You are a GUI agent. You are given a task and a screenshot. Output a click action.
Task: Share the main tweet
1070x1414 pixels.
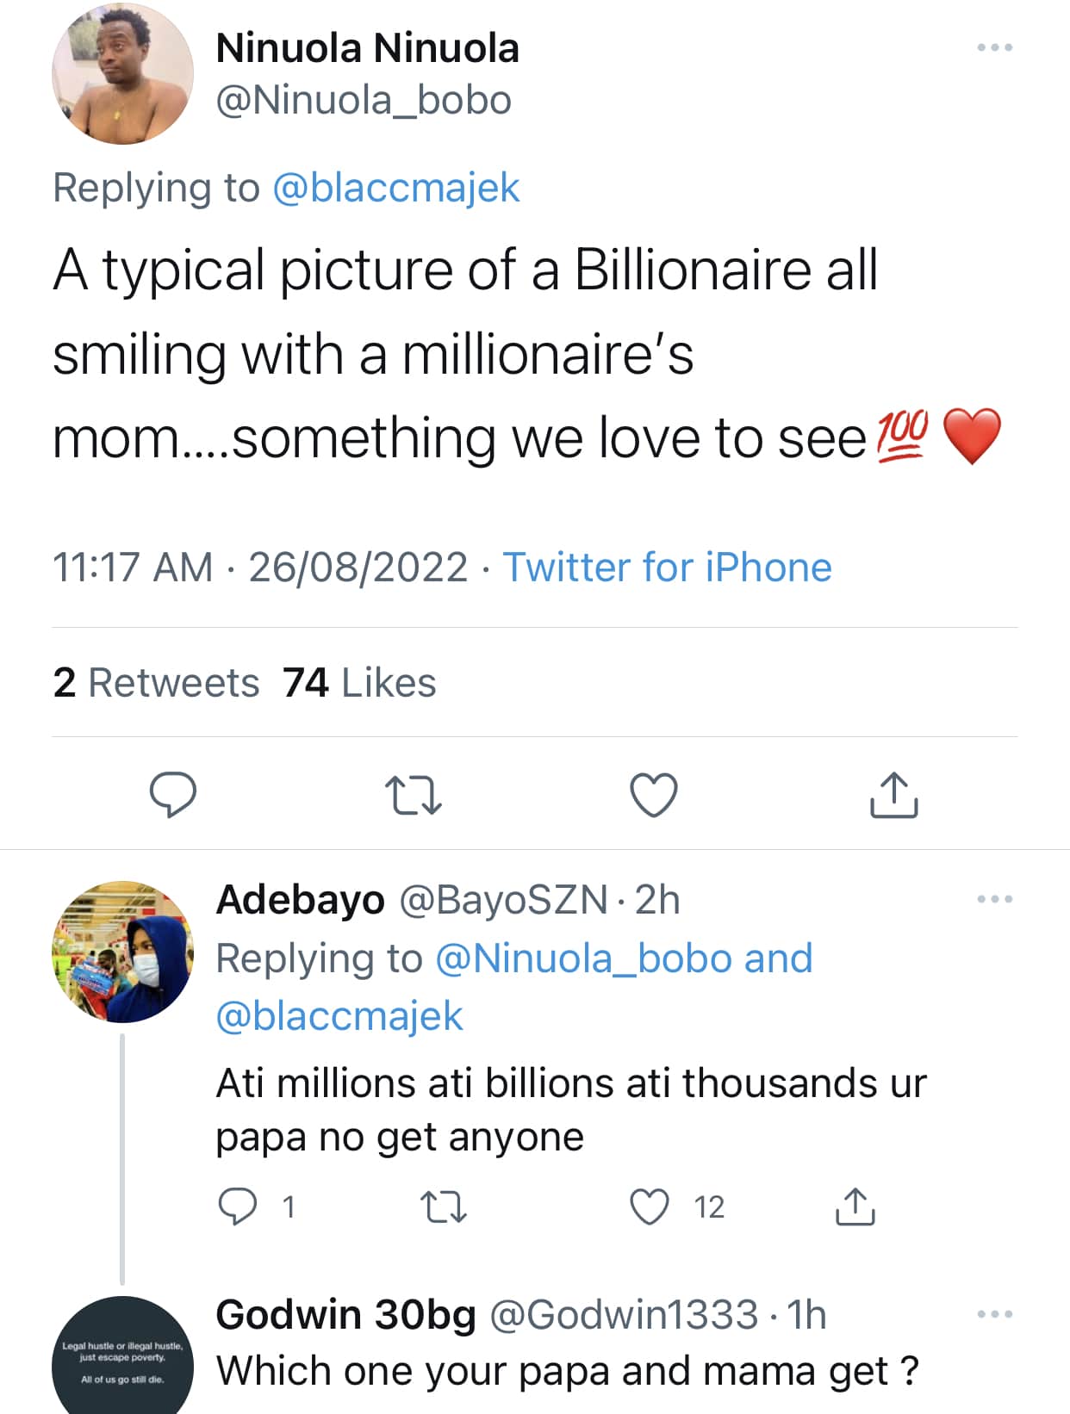(x=893, y=794)
